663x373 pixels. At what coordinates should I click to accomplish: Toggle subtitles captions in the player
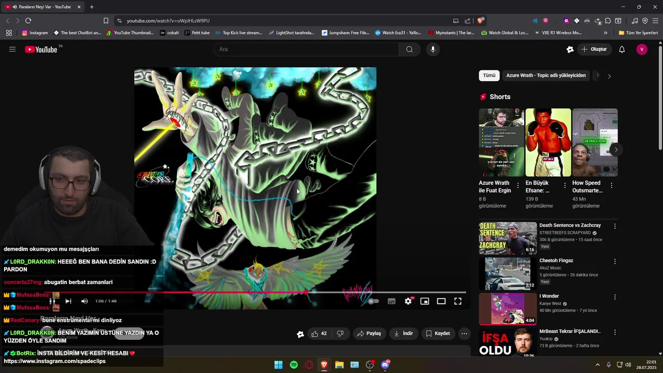[x=392, y=301]
